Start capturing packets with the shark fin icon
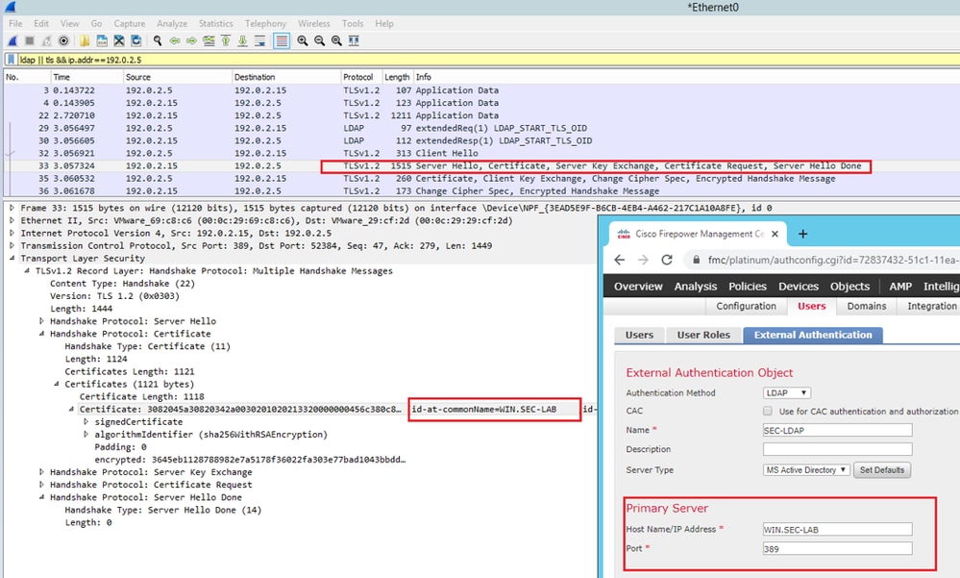Image resolution: width=960 pixels, height=578 pixels. [x=12, y=41]
